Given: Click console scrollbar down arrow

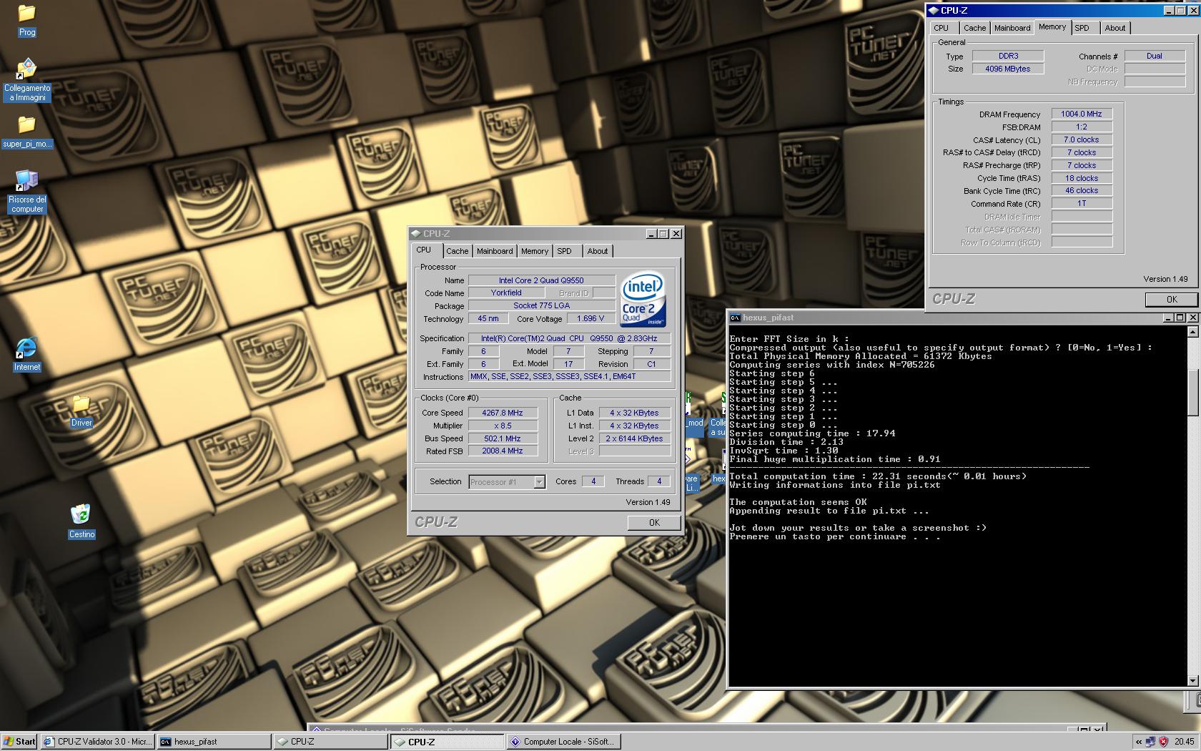Looking at the screenshot, I should [1192, 681].
